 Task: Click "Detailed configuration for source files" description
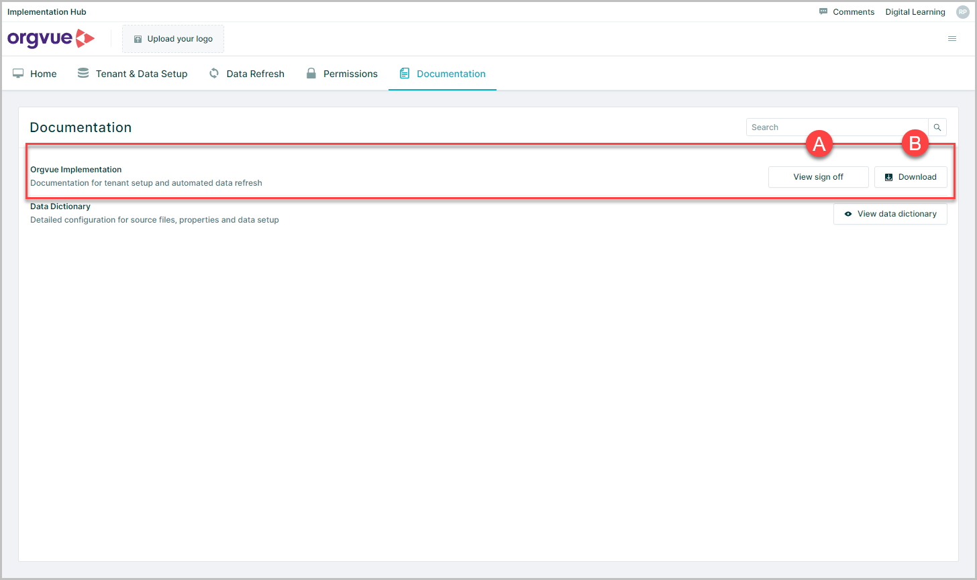pyautogui.click(x=154, y=219)
